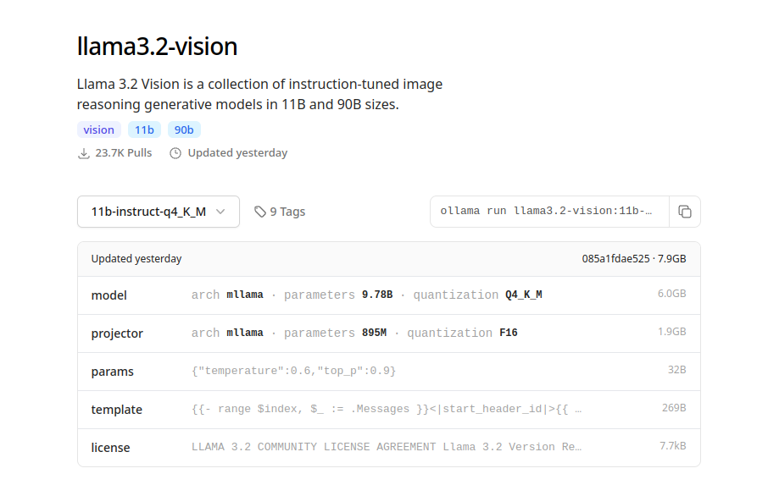Screen dimensions: 757x496
Task: Select the 90b size badge
Action: click(184, 130)
